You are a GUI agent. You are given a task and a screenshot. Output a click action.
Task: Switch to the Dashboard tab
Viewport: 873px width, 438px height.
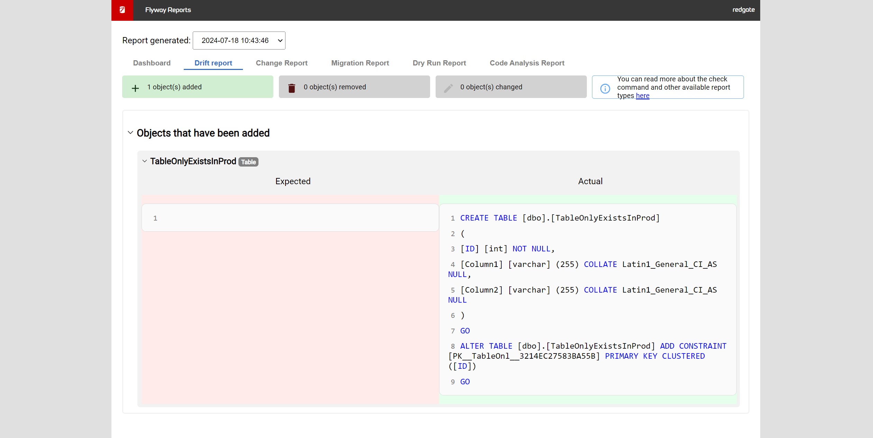pos(152,63)
